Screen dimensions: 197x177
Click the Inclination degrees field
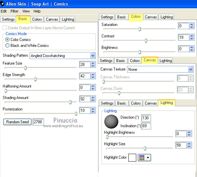[x=146, y=126]
